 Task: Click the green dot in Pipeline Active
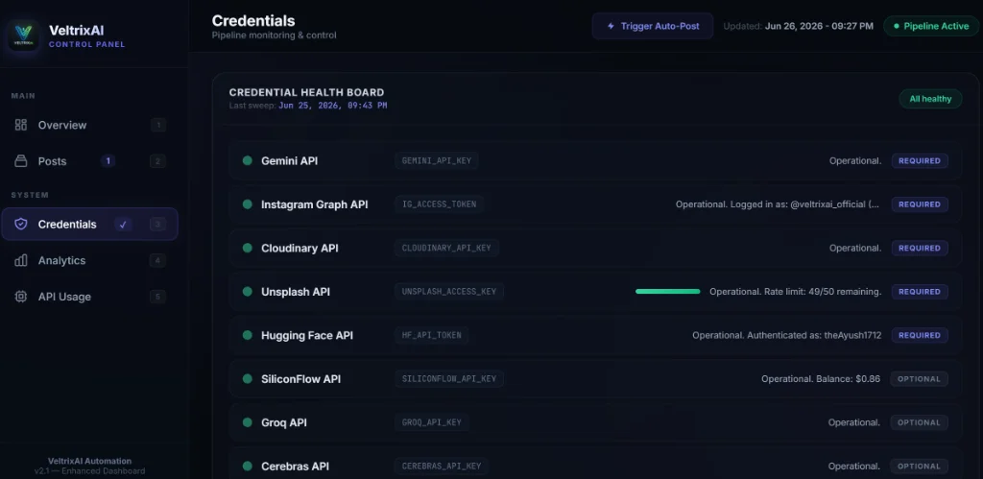896,26
